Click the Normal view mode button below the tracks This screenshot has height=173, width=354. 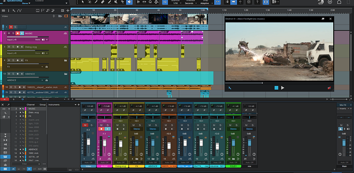45,99
